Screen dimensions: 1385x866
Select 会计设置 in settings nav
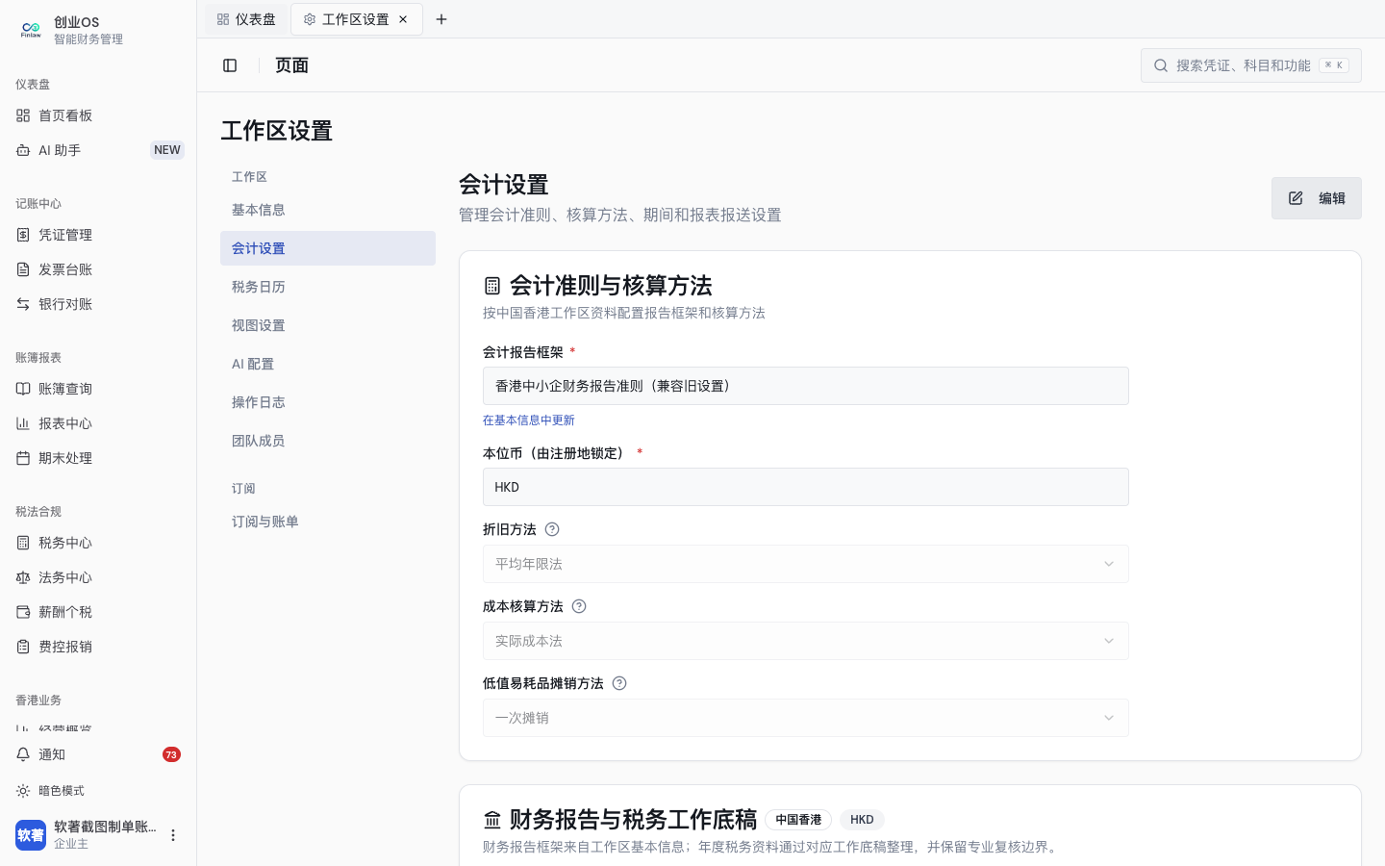click(x=327, y=248)
